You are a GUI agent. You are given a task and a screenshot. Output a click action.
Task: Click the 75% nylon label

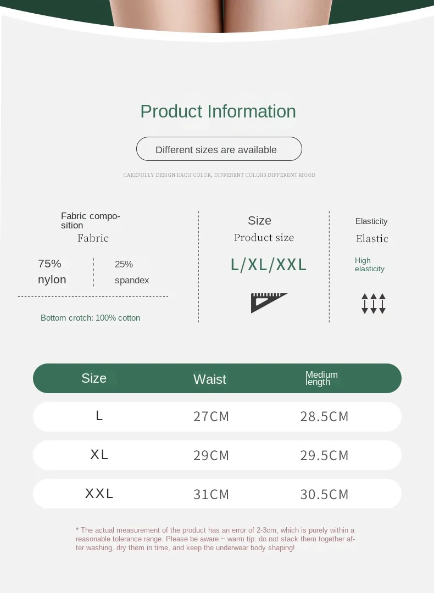point(52,272)
